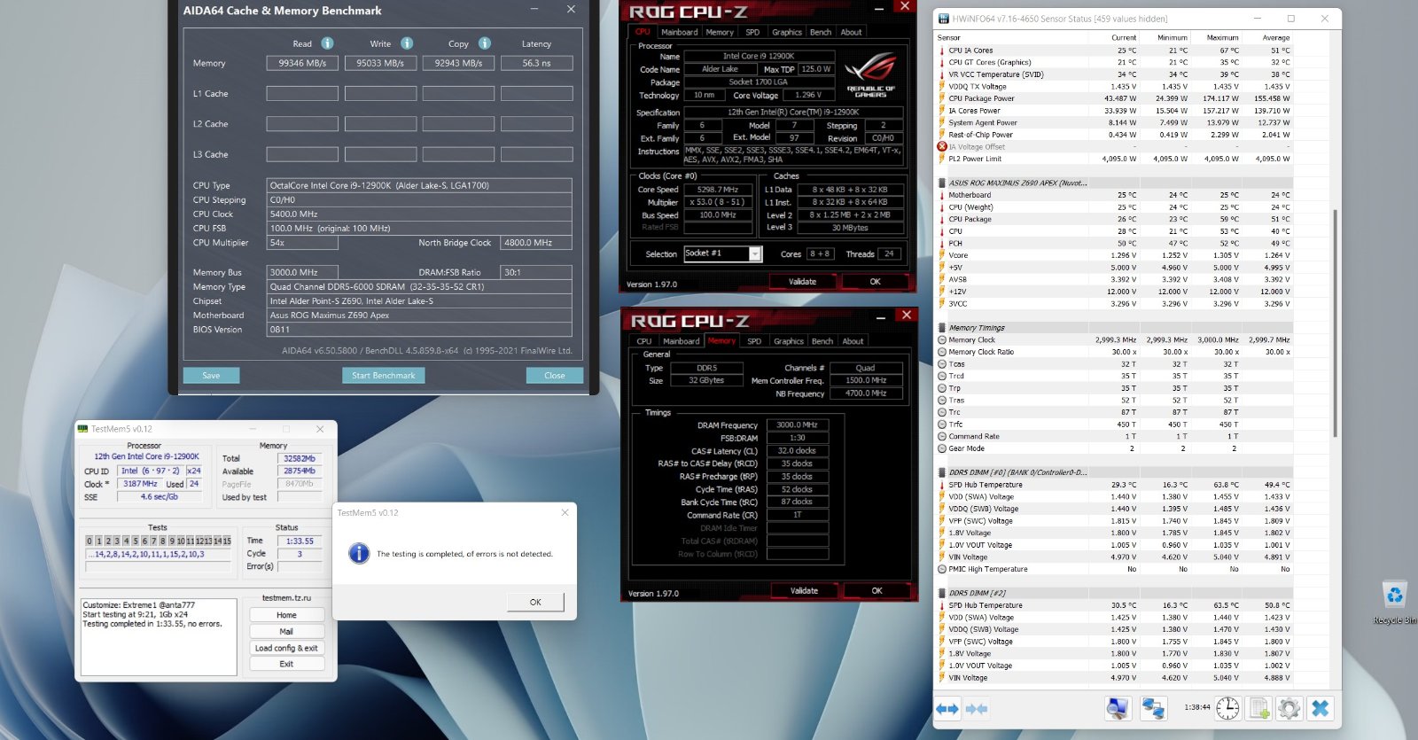Select the Vcore sensor row in HWiNFO
This screenshot has width=1418, height=740.
tap(1115, 255)
